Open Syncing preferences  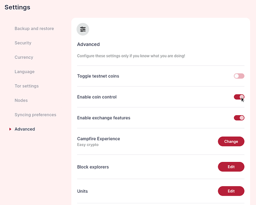[35, 115]
